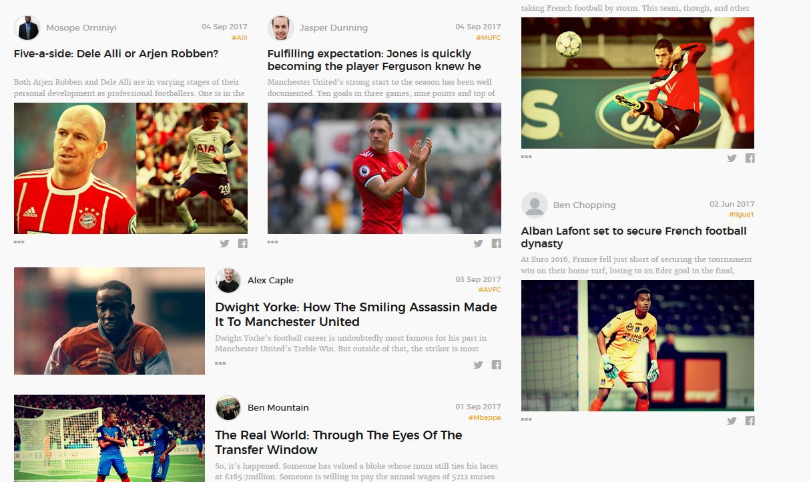Image resolution: width=811 pixels, height=482 pixels.
Task: Open the Alban Lafont French football dynasty headline
Action: [634, 237]
